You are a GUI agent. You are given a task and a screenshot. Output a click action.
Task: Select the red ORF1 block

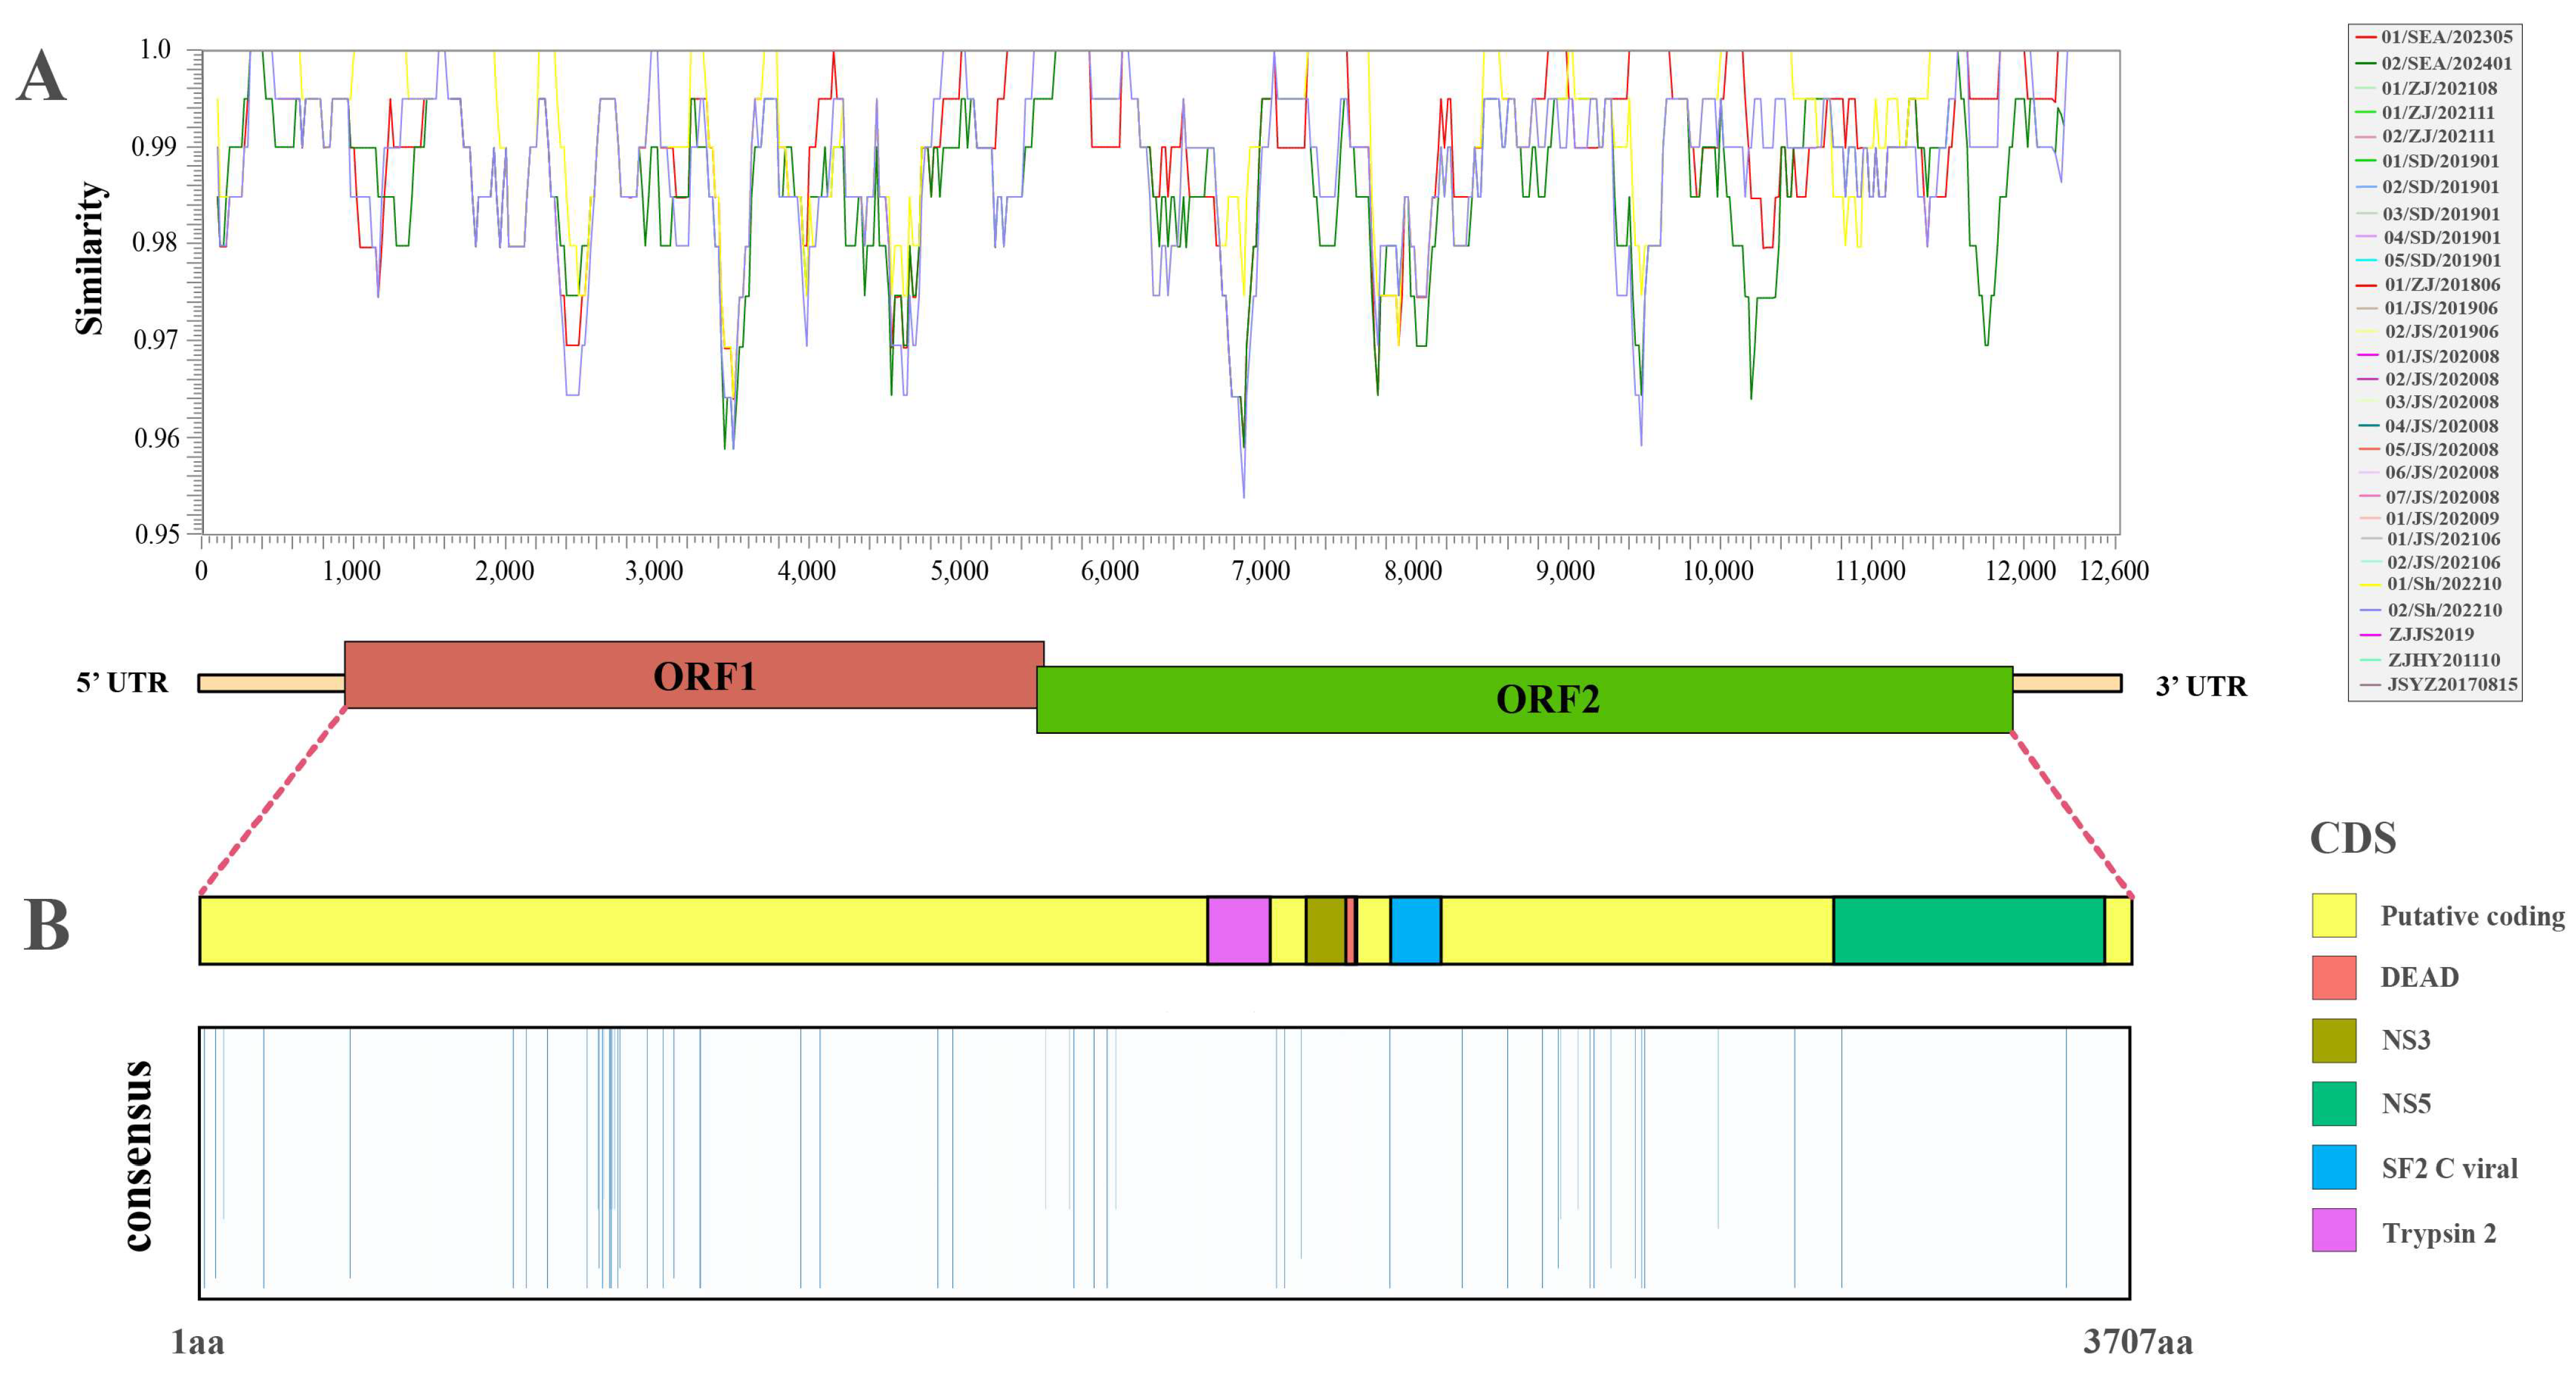click(693, 675)
